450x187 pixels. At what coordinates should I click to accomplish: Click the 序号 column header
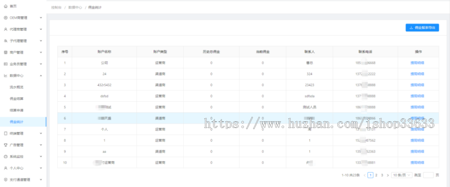point(65,52)
